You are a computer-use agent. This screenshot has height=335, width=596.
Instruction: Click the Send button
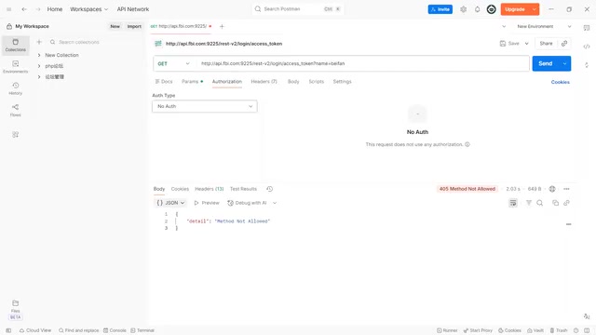546,63
